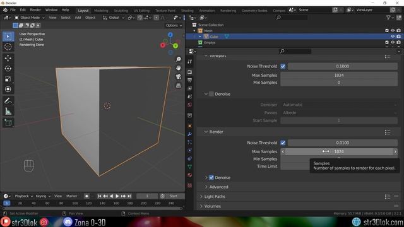Viewport: 404px width, 227px height.
Task: Click the timeline Marker menu
Action: click(x=71, y=196)
